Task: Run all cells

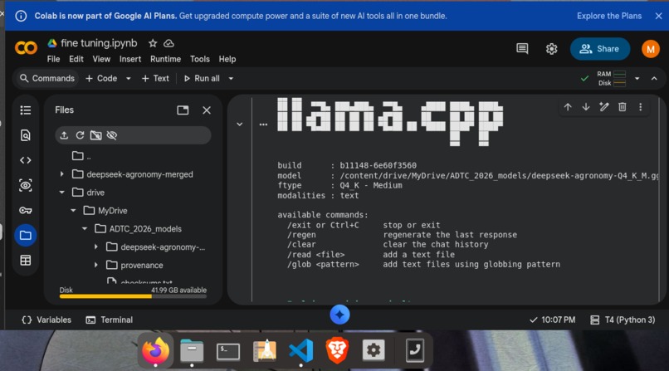Action: [x=202, y=79]
